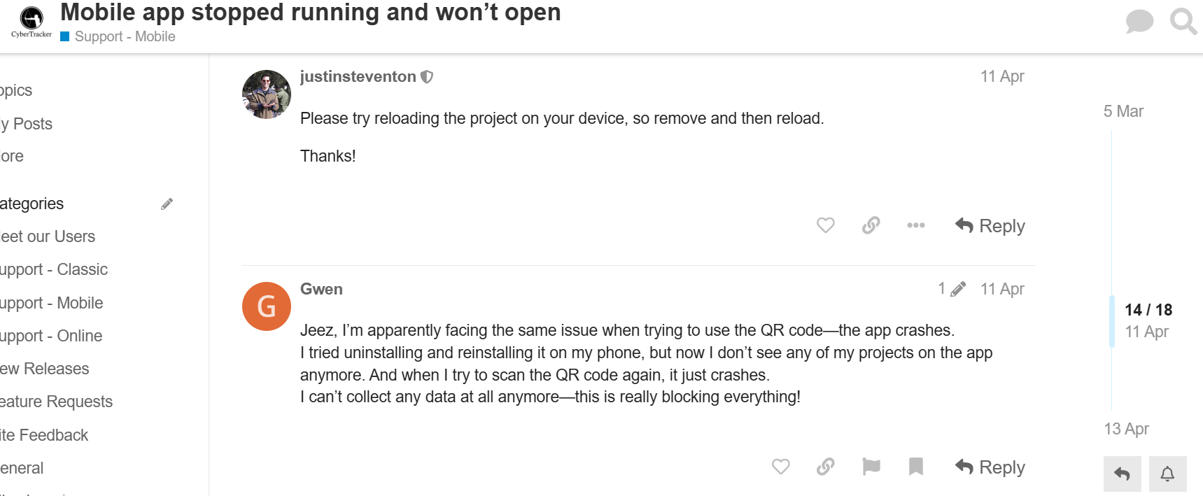Reply to Gwen's post

click(990, 467)
